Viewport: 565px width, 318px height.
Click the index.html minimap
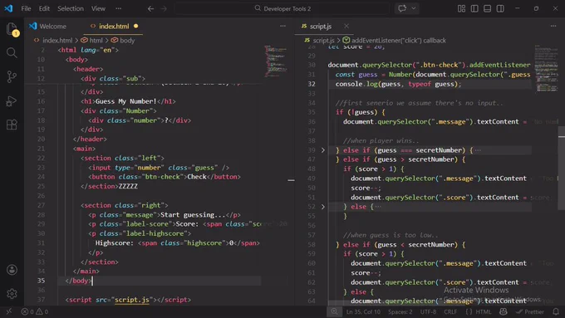point(276,61)
